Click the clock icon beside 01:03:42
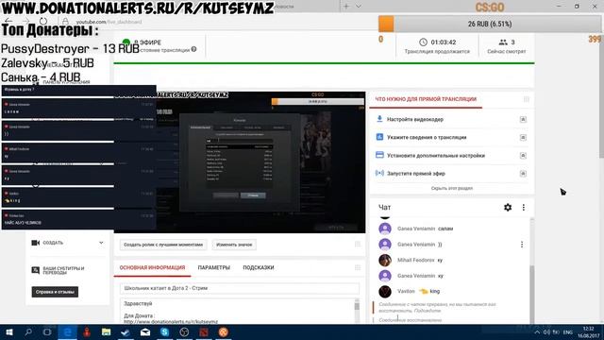Image resolution: width=604 pixels, height=340 pixels. [423, 42]
